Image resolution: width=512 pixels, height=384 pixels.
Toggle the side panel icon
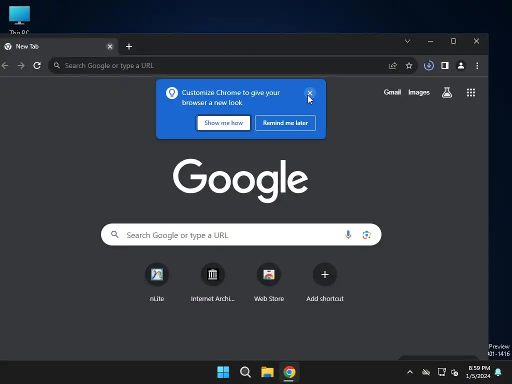pos(444,65)
